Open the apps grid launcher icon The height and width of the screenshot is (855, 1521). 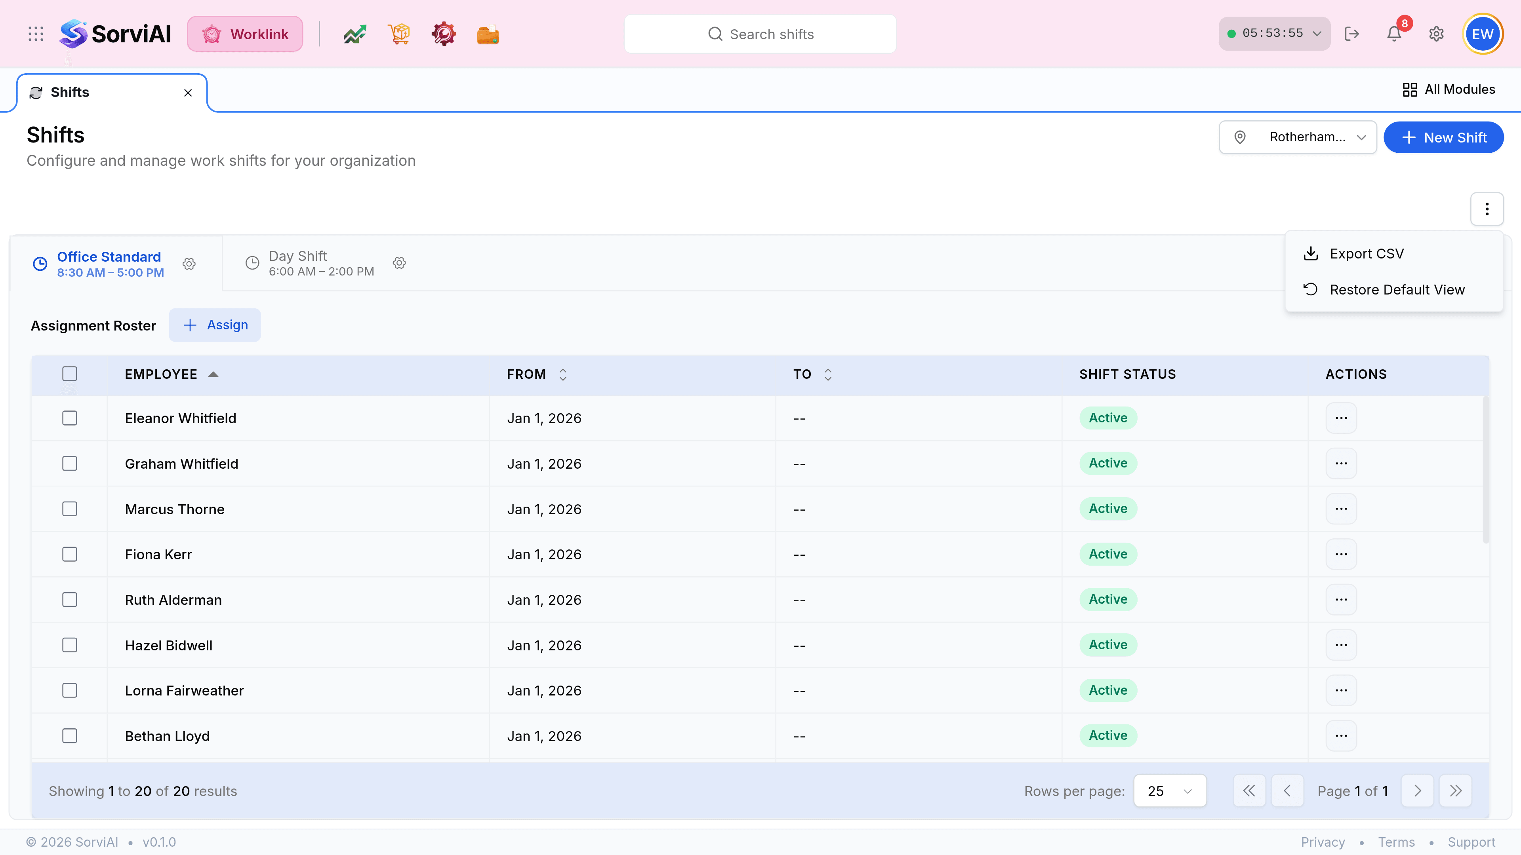pyautogui.click(x=36, y=34)
